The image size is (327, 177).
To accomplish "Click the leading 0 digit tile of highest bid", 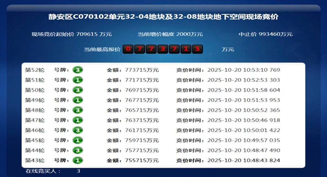I will click(128, 49).
